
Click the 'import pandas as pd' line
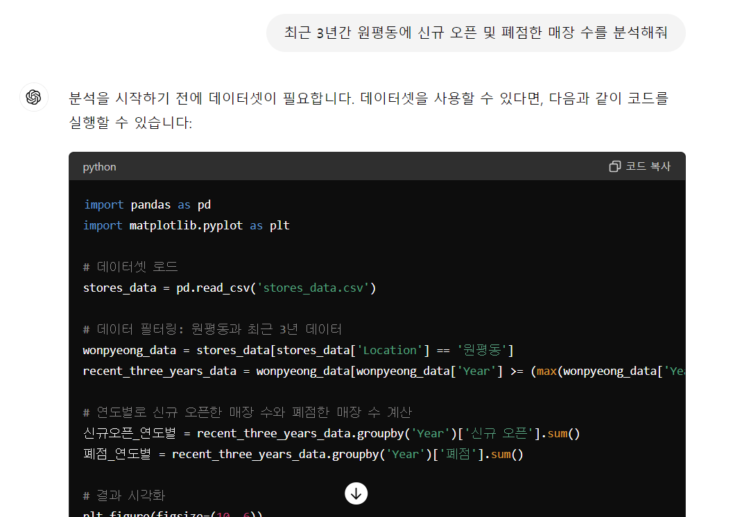(x=147, y=204)
